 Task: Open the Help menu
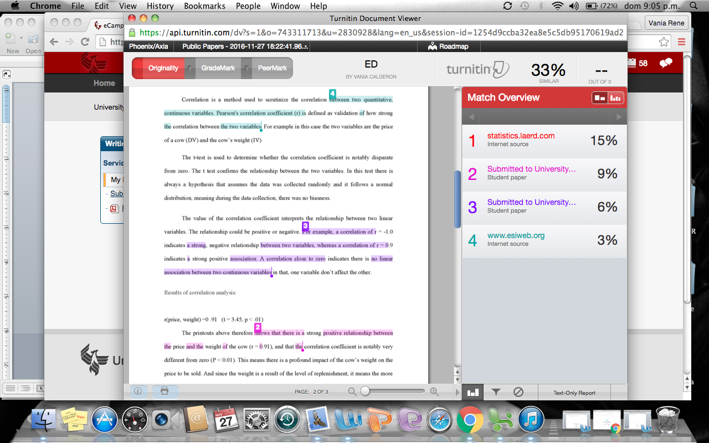point(318,6)
